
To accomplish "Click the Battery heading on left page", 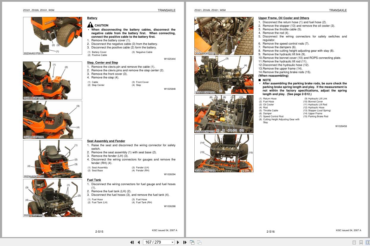I will [x=92, y=18].
